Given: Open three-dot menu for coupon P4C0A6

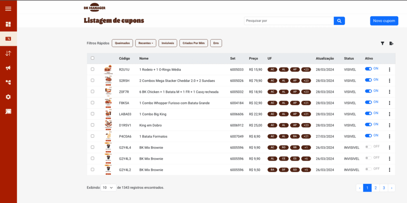Looking at the screenshot, I should (x=390, y=137).
